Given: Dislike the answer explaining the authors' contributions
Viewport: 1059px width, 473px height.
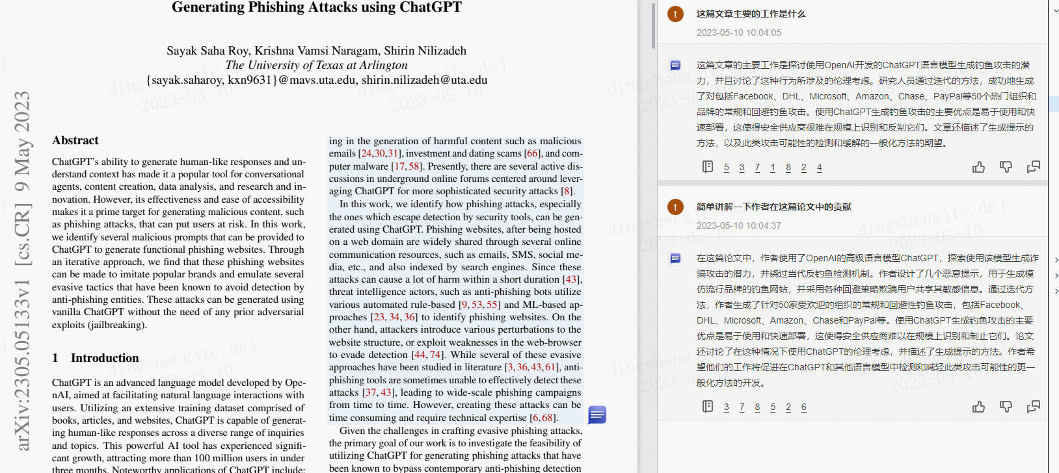Looking at the screenshot, I should click(1006, 407).
